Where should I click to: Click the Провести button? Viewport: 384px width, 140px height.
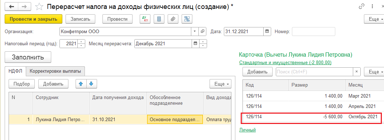pyautogui.click(x=117, y=19)
